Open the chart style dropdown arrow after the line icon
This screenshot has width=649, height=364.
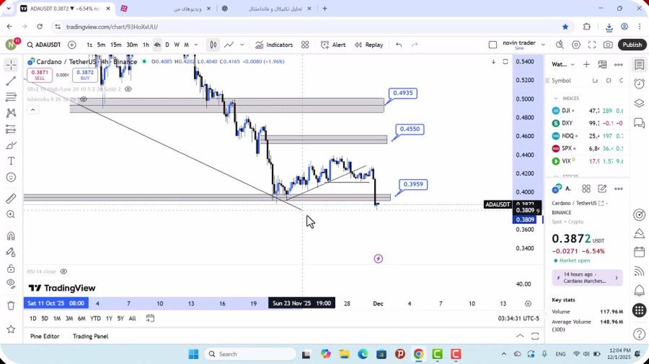(x=242, y=45)
